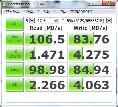Screen dimensions: 118x107
Task: Open the test count dropdown showing 5
Action: [30, 20]
